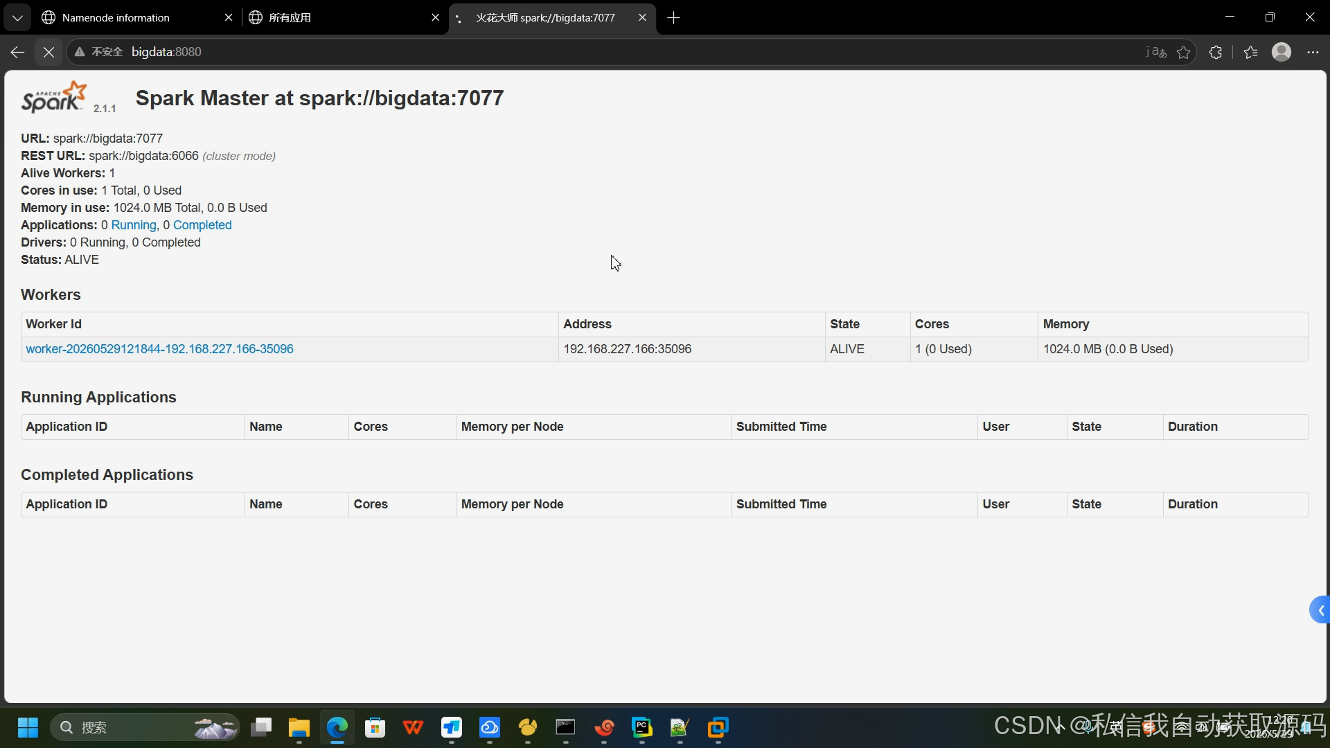Stop loading the page
The width and height of the screenshot is (1330, 748).
click(48, 52)
